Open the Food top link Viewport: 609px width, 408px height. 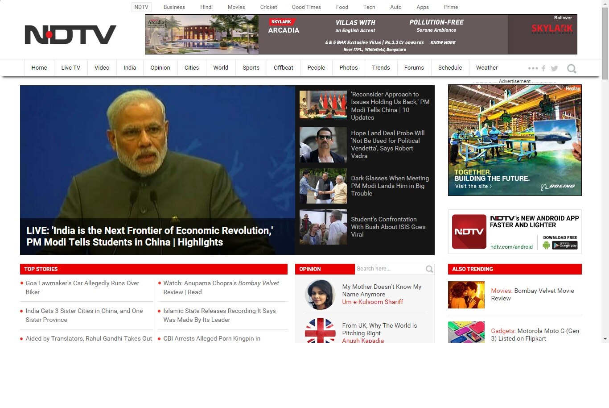pos(342,7)
